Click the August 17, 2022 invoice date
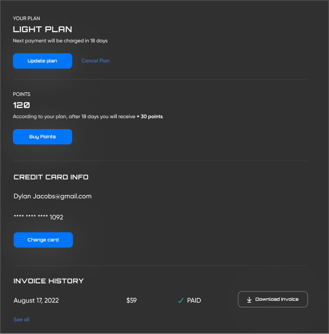The image size is (329, 334). [36, 301]
